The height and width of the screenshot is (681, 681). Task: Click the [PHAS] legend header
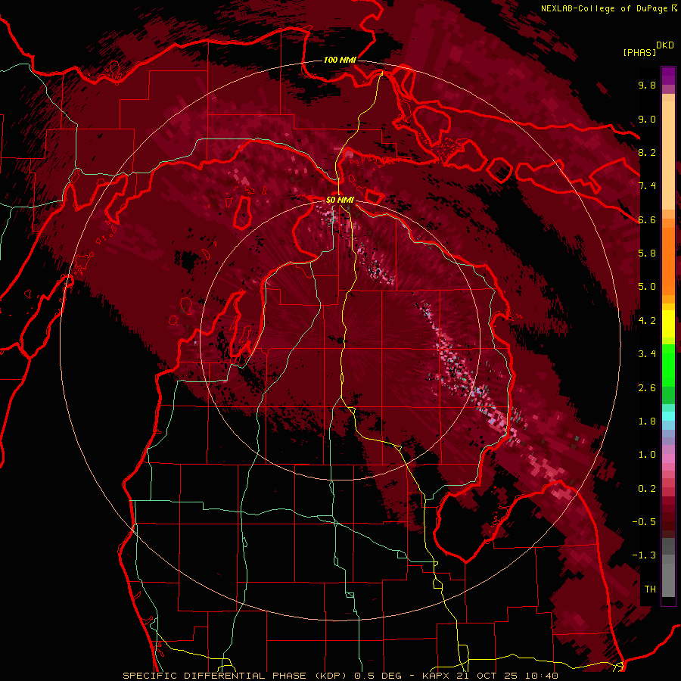pos(639,52)
